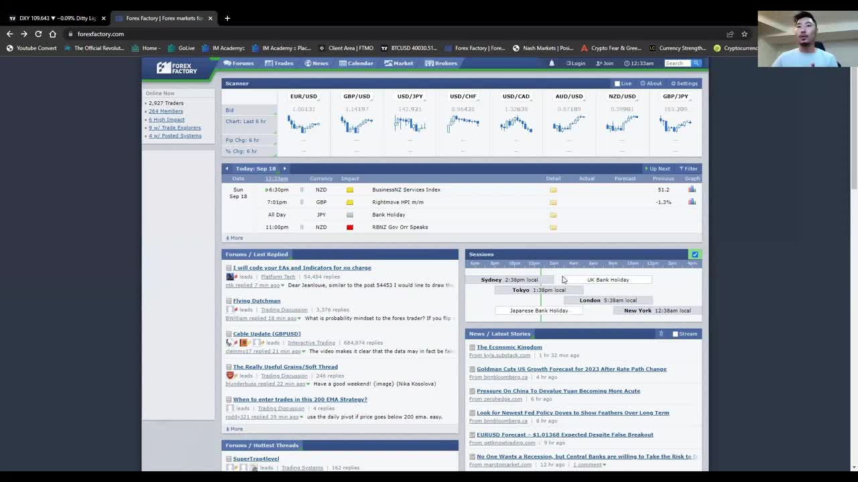Screen dimensions: 858x482
Task: Click yellow impact icon for BusinessNZ Services Index
Action: click(349, 189)
